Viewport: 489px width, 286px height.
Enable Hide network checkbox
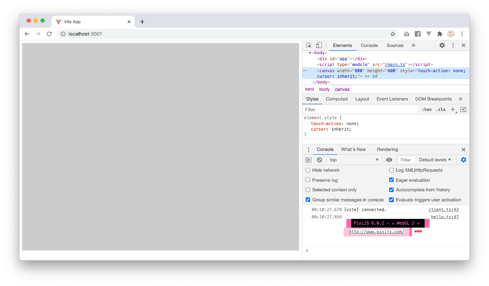(x=308, y=170)
